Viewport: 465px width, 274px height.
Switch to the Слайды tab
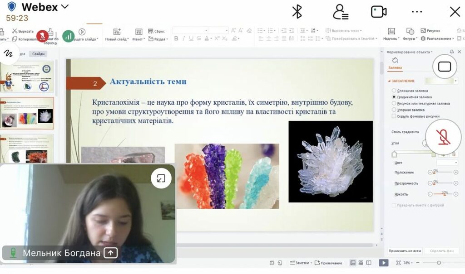(38, 54)
